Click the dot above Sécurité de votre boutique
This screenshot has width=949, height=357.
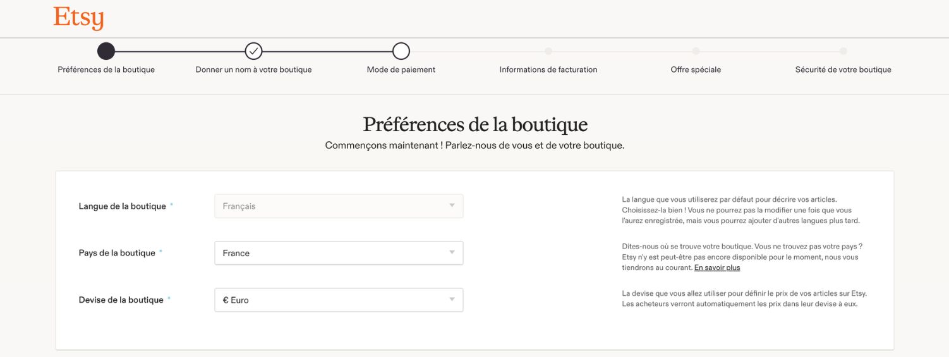(843, 51)
